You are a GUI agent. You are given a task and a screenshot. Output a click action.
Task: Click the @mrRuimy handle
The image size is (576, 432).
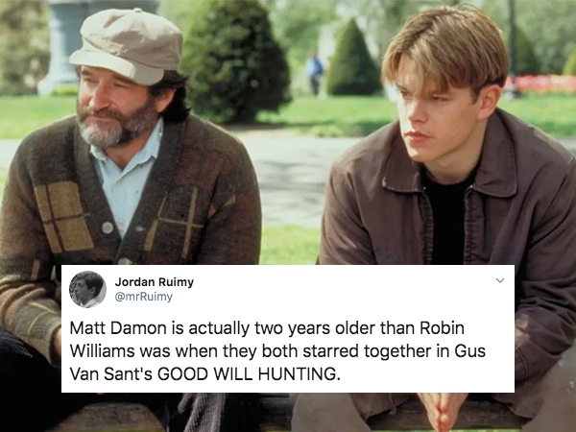(144, 297)
